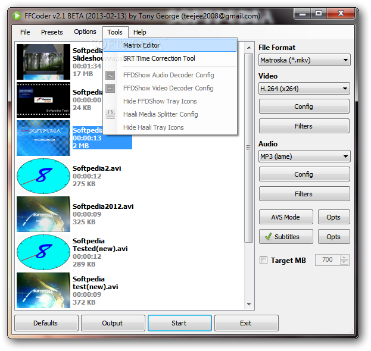Select FFDShow Video Decoder Config entry
This screenshot has width=371, height=351.
tap(170, 88)
